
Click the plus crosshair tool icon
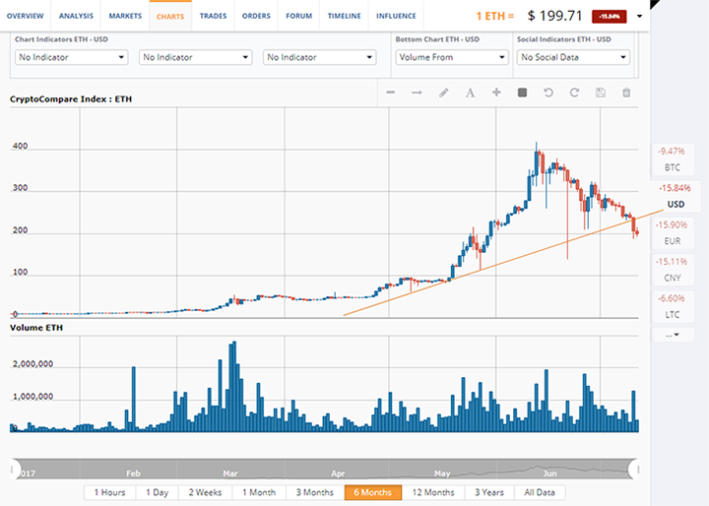[496, 93]
